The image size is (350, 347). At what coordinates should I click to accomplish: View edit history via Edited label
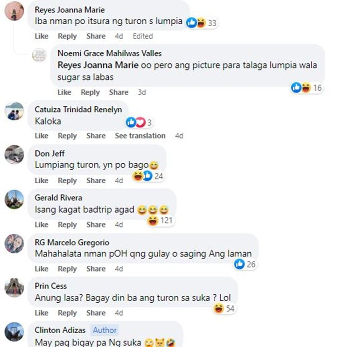(x=143, y=36)
